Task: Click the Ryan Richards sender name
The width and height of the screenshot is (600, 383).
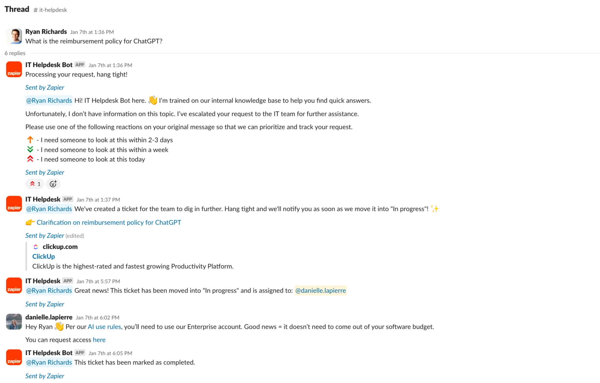Action: pyautogui.click(x=46, y=32)
